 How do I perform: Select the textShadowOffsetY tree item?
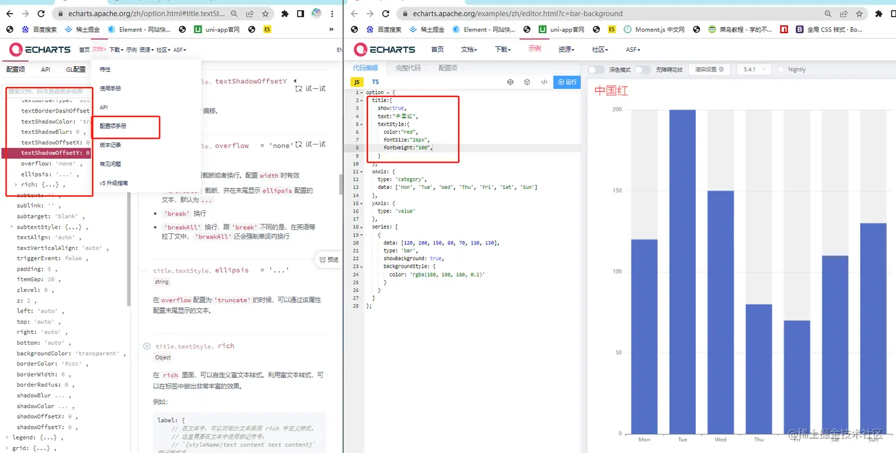47,153
